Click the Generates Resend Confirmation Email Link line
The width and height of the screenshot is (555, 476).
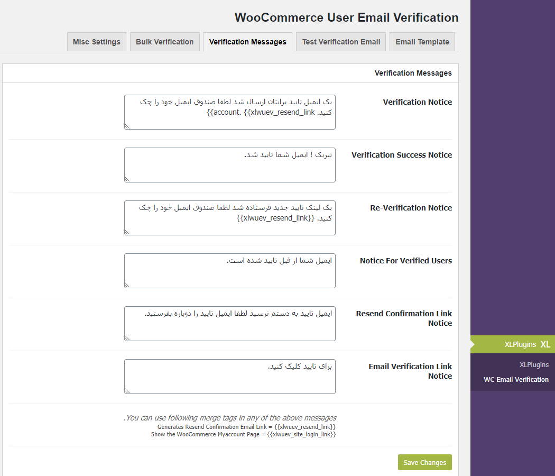[246, 427]
